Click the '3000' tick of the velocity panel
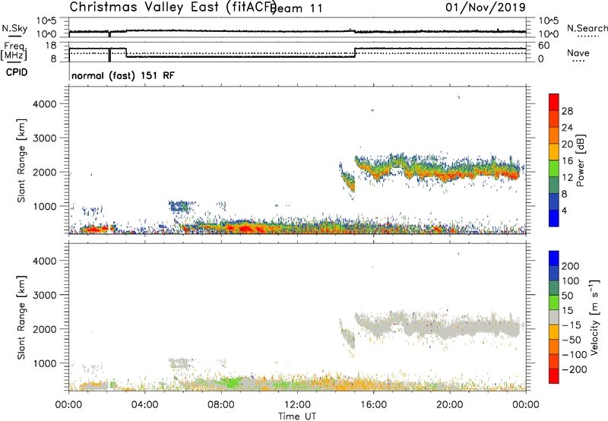Image resolution: width=608 pixels, height=421 pixels. (x=45, y=295)
